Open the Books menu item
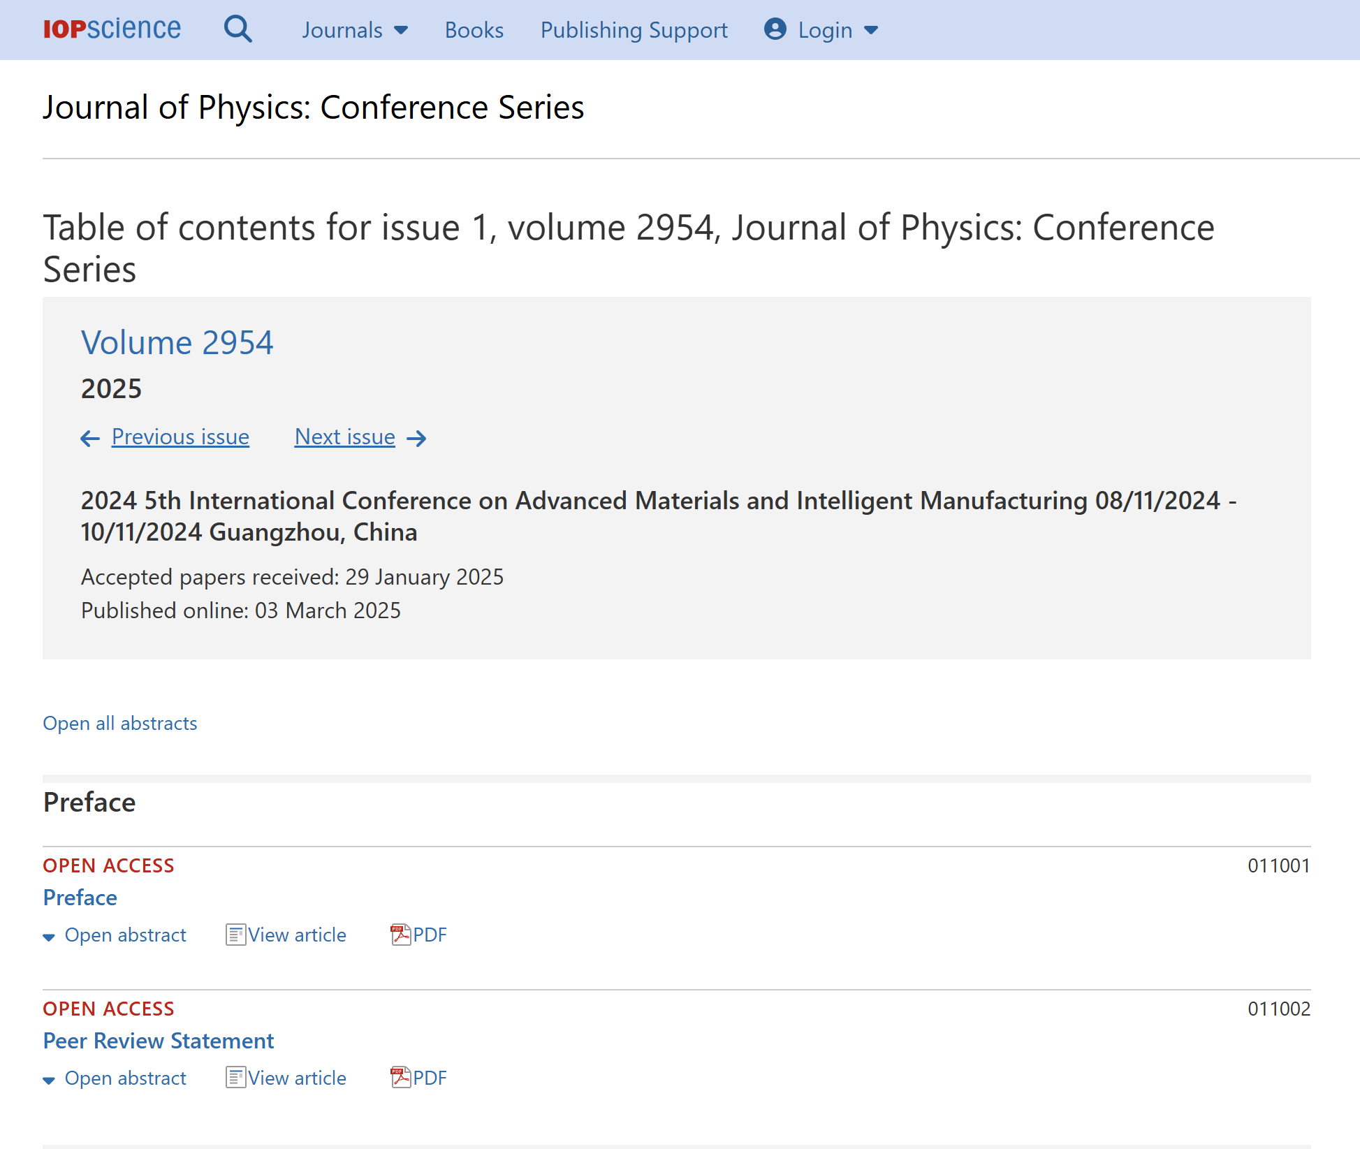 click(474, 30)
